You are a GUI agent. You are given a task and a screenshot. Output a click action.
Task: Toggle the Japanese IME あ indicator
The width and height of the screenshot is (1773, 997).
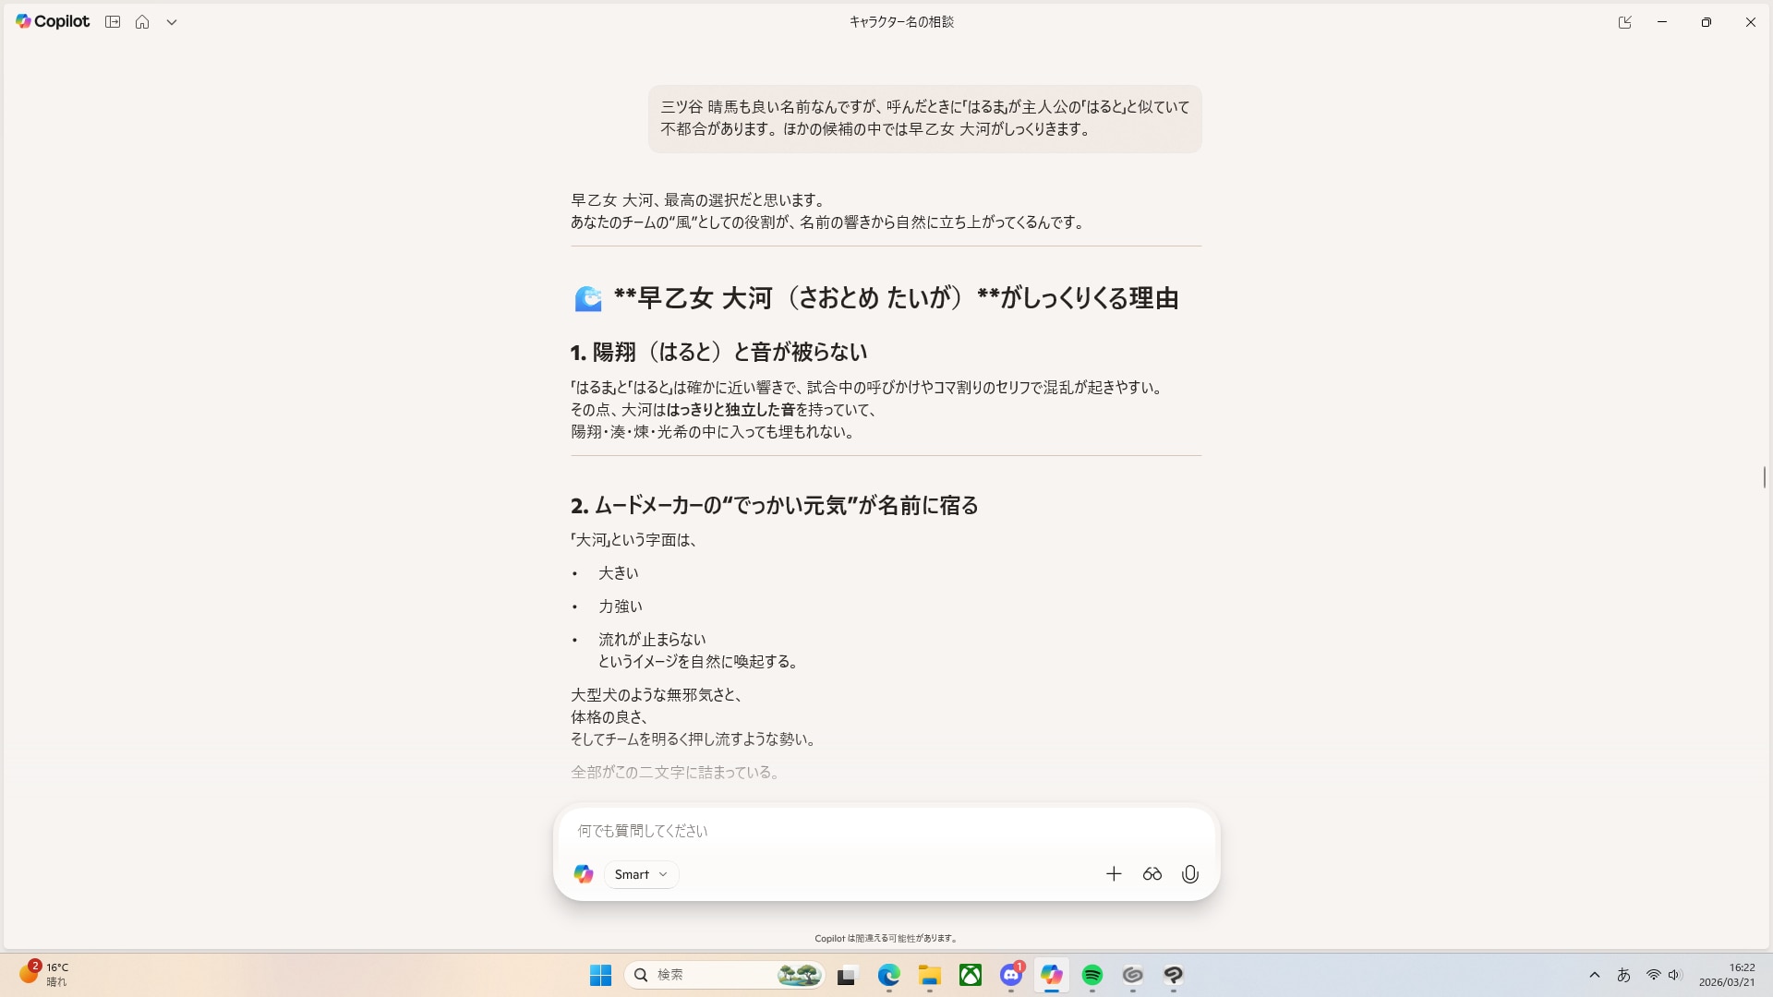pyautogui.click(x=1623, y=975)
